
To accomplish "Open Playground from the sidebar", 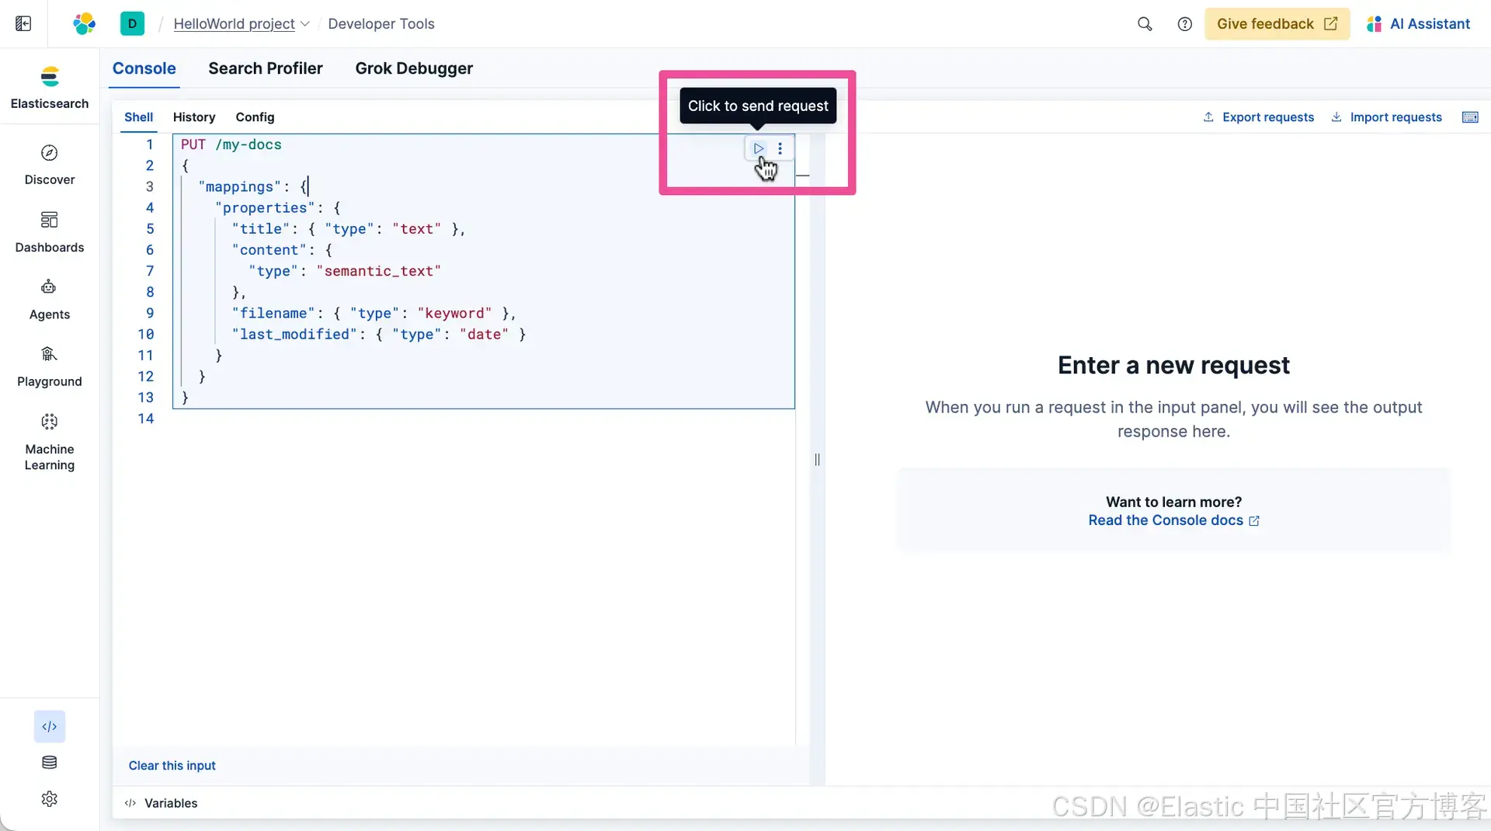I will pos(50,367).
